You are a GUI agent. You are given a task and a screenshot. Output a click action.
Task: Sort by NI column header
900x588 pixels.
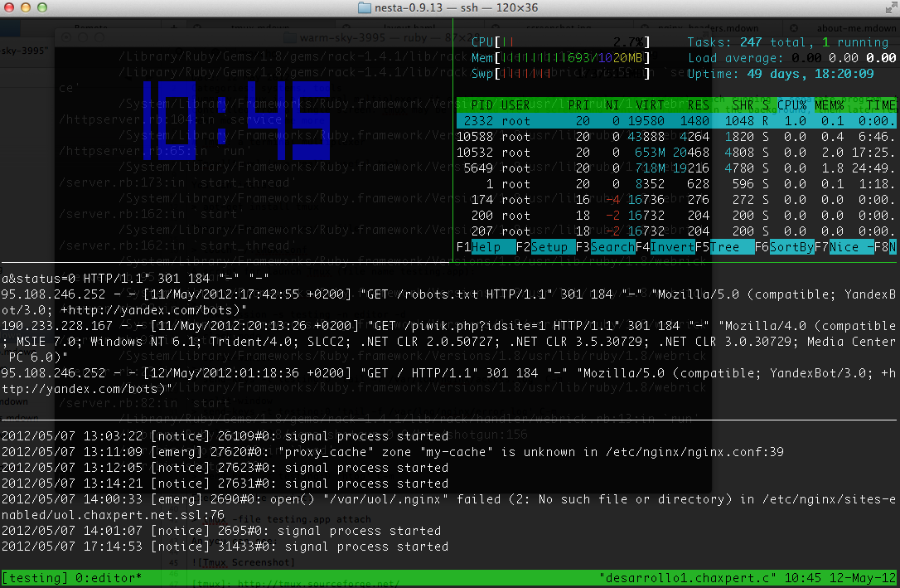(612, 105)
